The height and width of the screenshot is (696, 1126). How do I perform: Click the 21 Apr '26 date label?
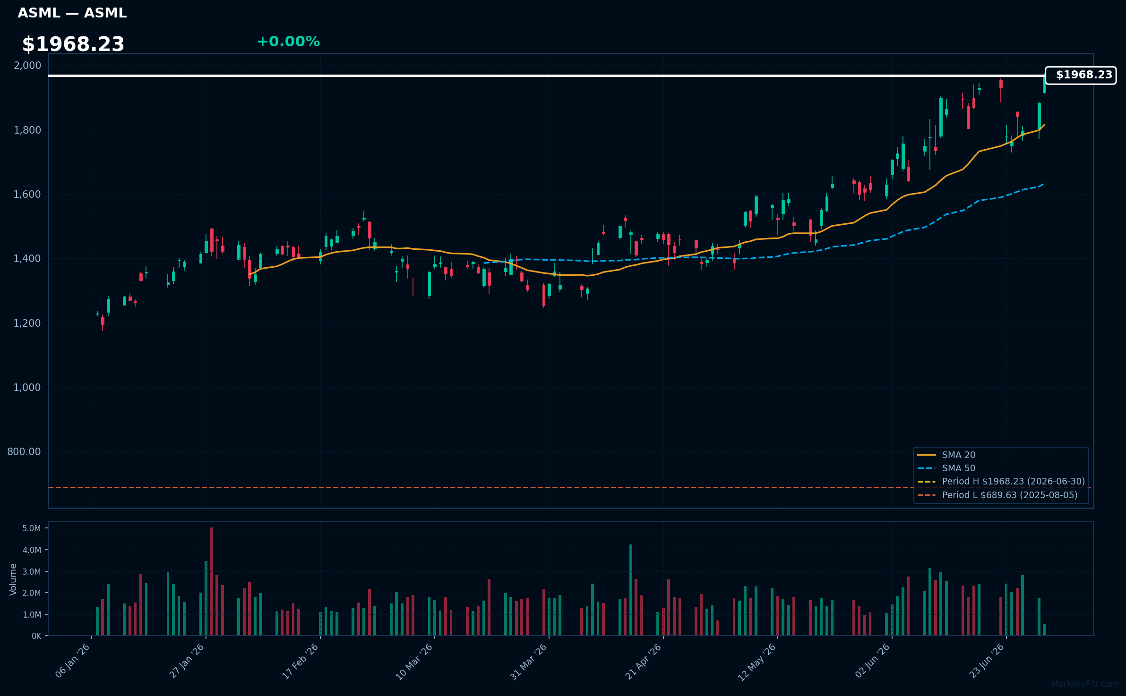(644, 662)
